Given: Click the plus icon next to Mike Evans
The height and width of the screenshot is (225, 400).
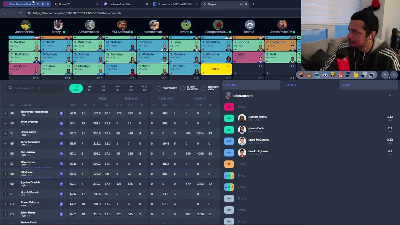Looking at the screenshot, I should point(5,163).
